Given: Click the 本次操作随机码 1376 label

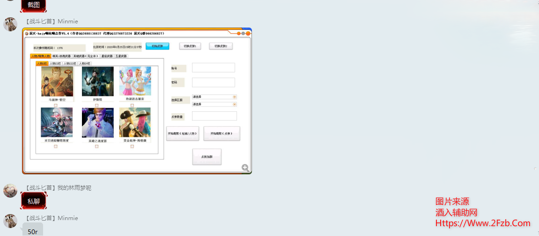Looking at the screenshot, I should pyautogui.click(x=48, y=48).
